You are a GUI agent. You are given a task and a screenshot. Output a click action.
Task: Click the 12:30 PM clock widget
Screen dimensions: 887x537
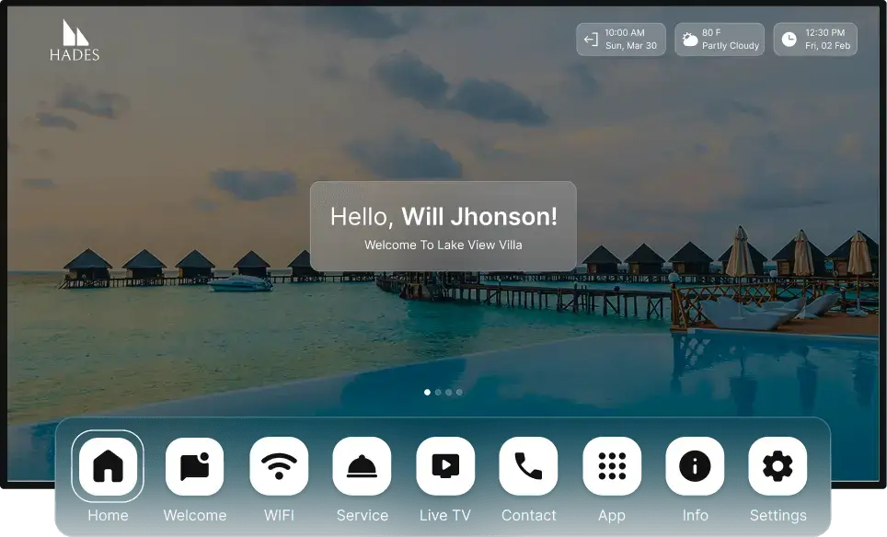[815, 40]
